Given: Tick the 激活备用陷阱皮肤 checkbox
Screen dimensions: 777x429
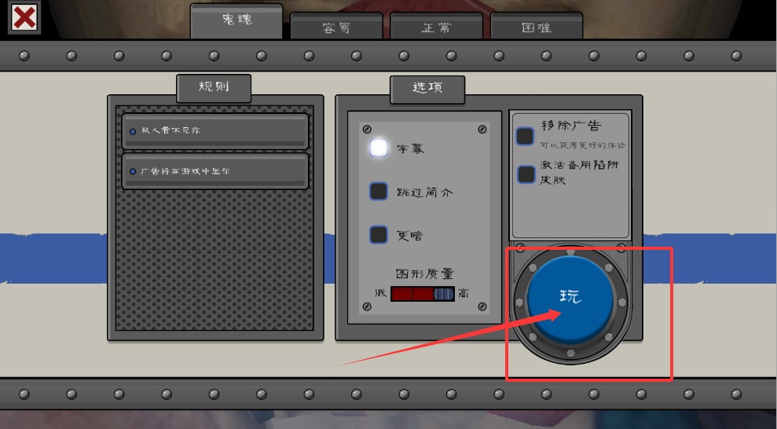Looking at the screenshot, I should tap(526, 174).
